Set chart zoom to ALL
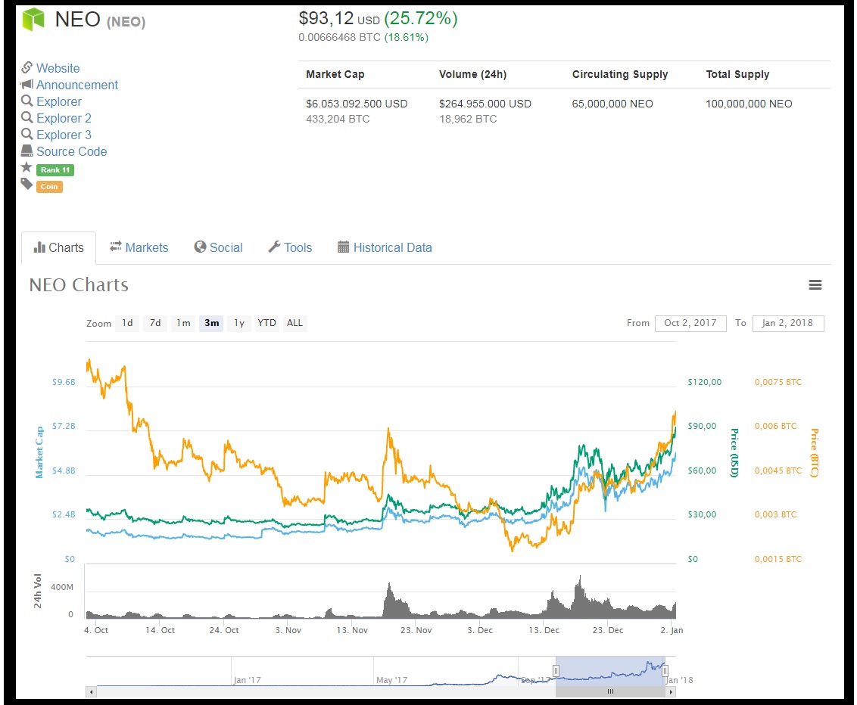857x705 pixels. coord(294,323)
